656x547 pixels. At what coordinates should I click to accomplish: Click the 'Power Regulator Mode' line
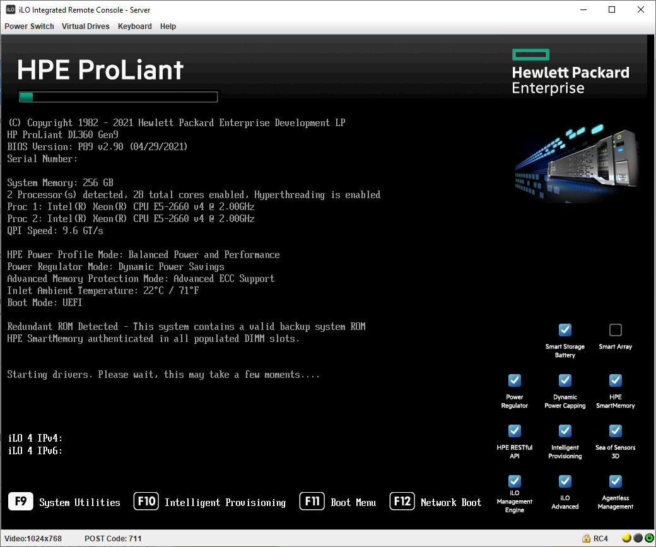[116, 267]
